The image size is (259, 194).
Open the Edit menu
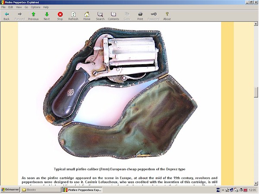[x=11, y=7]
